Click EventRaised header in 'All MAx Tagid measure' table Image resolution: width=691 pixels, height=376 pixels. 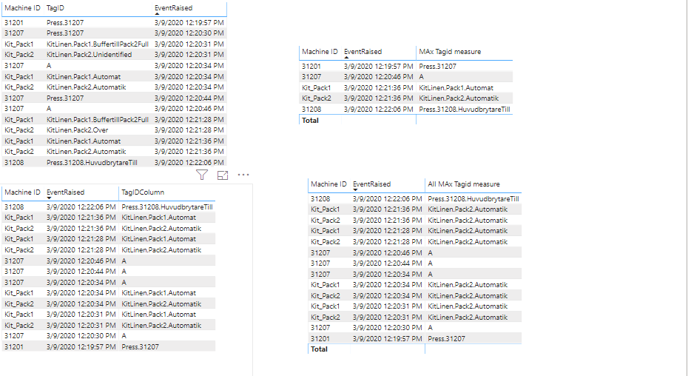pos(371,184)
